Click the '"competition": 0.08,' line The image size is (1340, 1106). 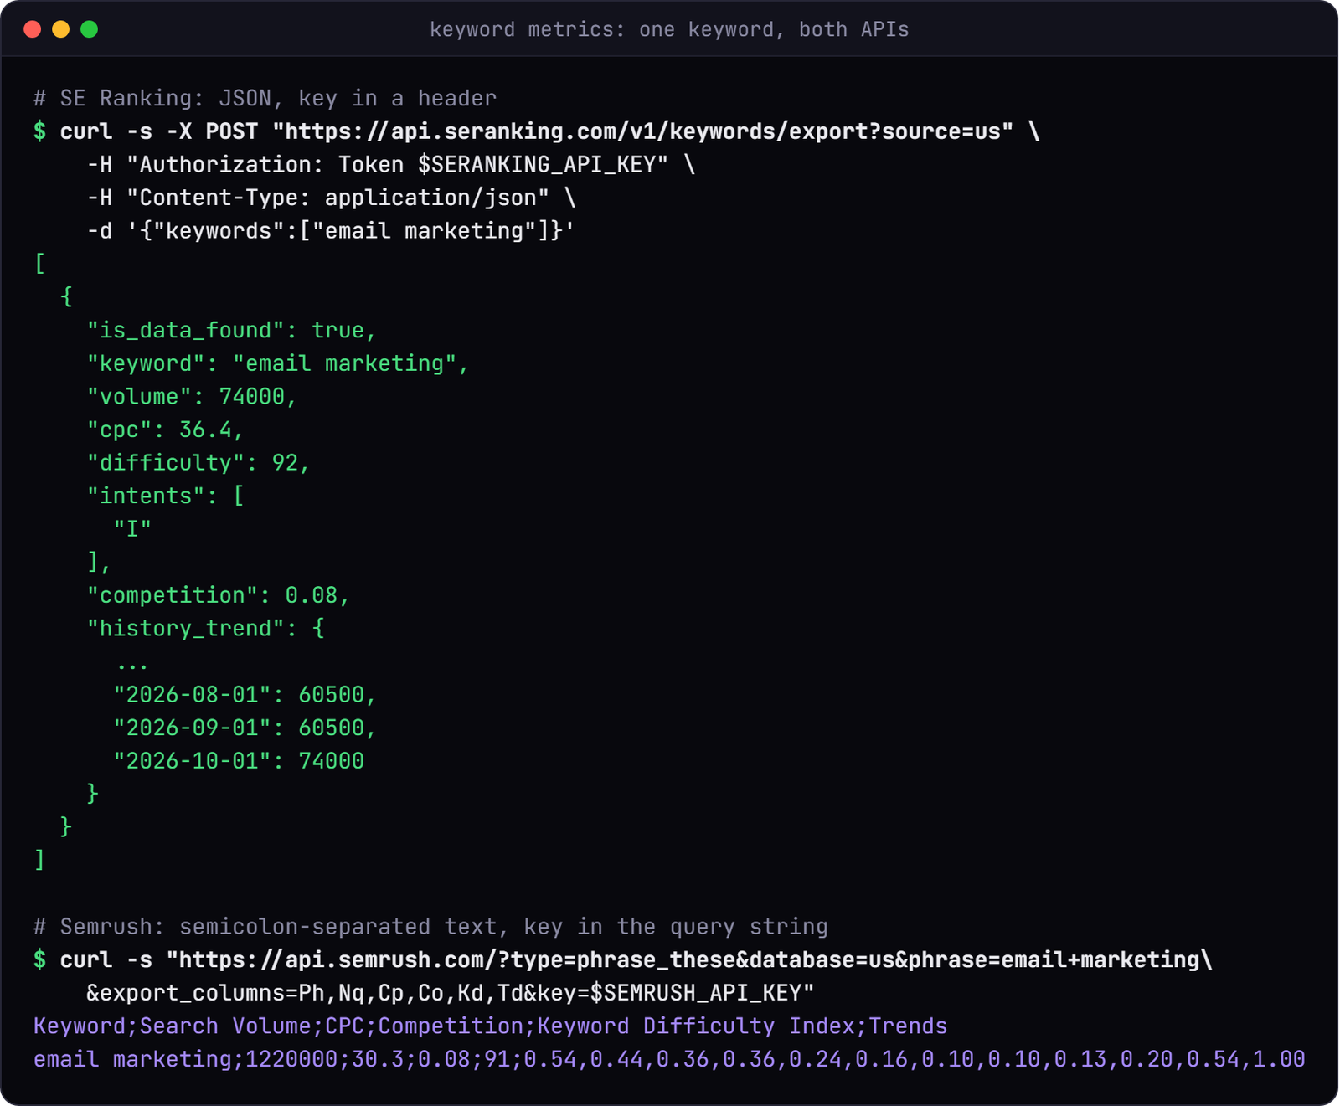(219, 595)
